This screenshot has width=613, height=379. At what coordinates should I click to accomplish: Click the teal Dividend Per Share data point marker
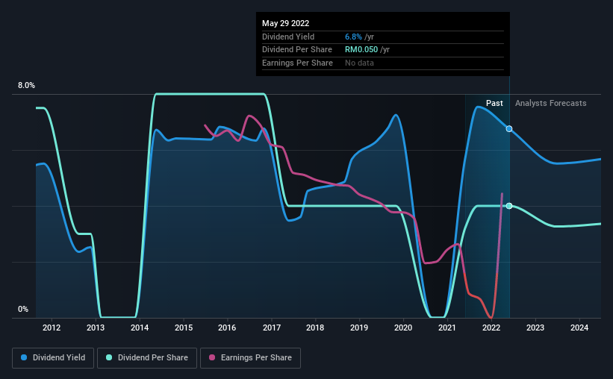click(x=509, y=206)
